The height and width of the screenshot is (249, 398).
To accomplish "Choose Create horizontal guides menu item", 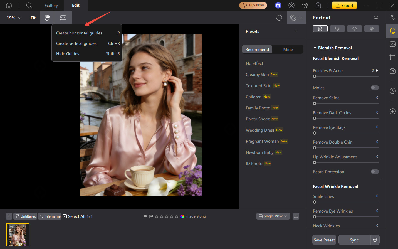I will 79,33.
